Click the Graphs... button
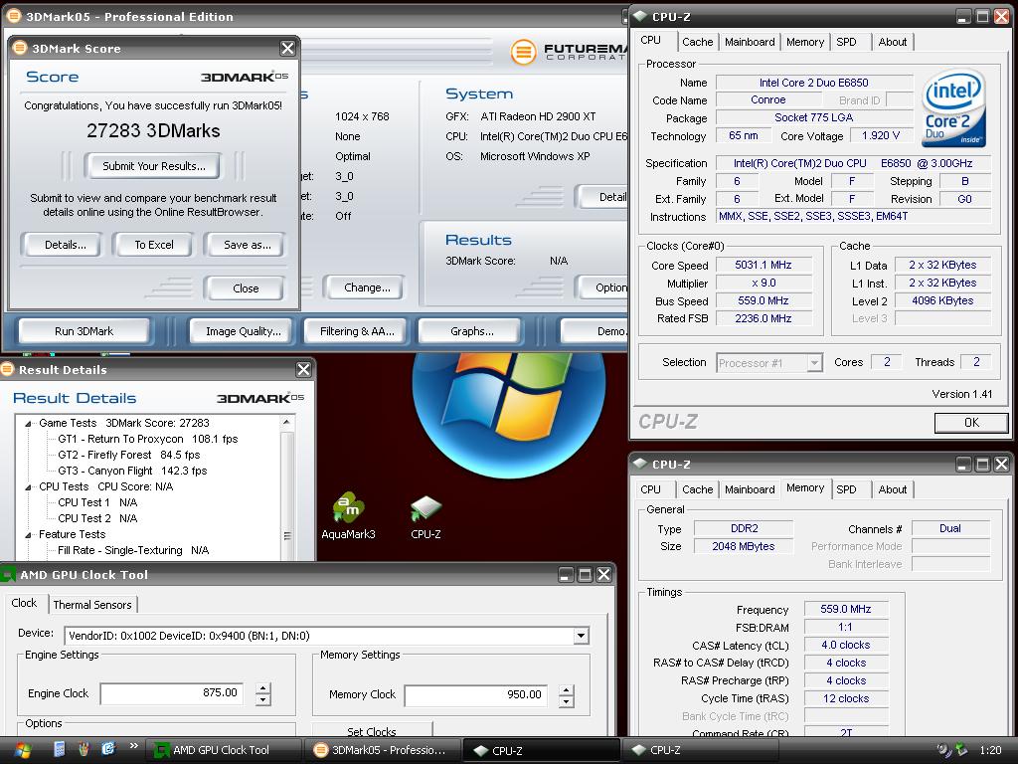The width and height of the screenshot is (1018, 764). click(472, 331)
